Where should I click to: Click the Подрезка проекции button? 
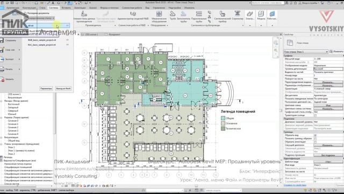328,155
